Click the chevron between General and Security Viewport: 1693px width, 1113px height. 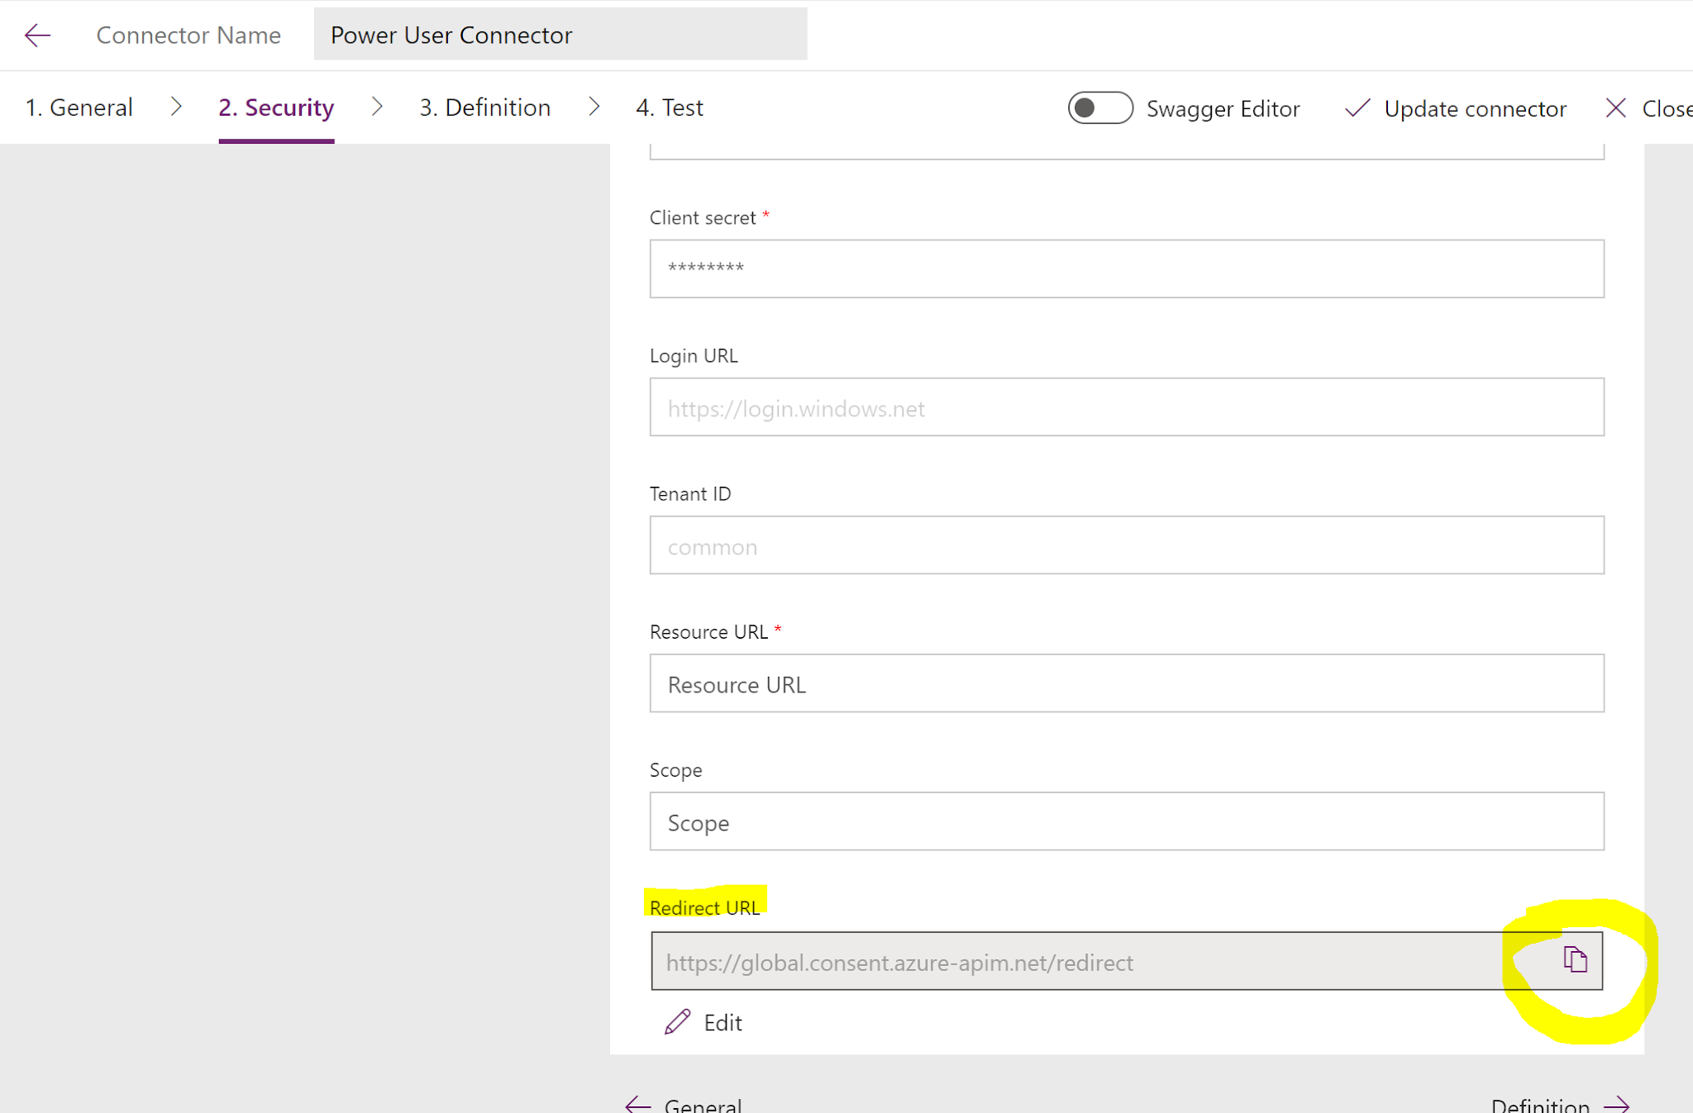pos(176,107)
